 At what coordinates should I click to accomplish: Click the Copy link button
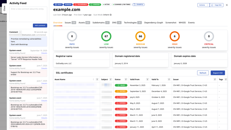pyautogui.click(x=217, y=5)
